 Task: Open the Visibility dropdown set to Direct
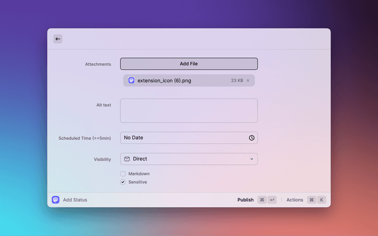coord(189,159)
